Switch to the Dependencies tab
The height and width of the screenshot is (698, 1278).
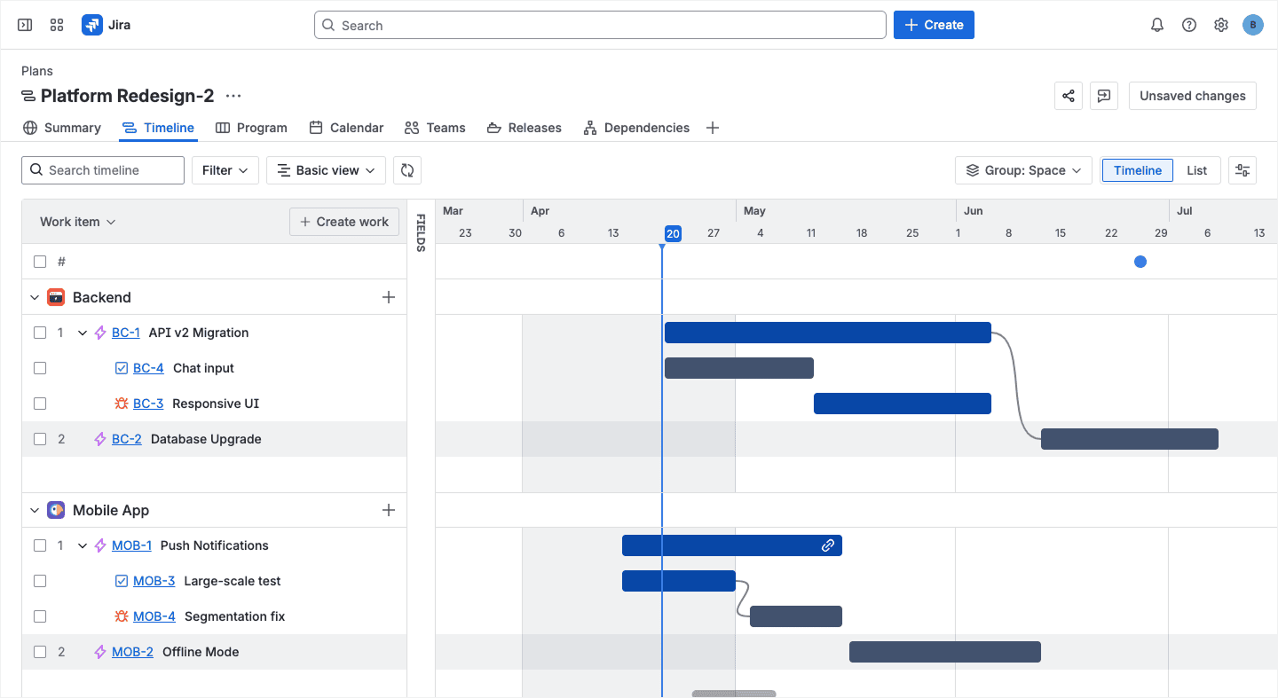[636, 128]
